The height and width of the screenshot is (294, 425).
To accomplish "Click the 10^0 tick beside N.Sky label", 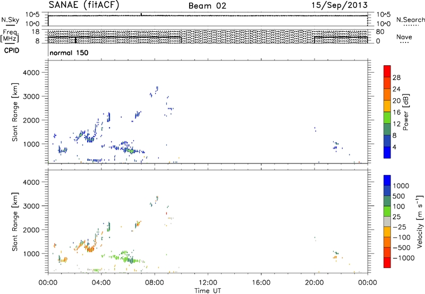I will (x=32, y=24).
